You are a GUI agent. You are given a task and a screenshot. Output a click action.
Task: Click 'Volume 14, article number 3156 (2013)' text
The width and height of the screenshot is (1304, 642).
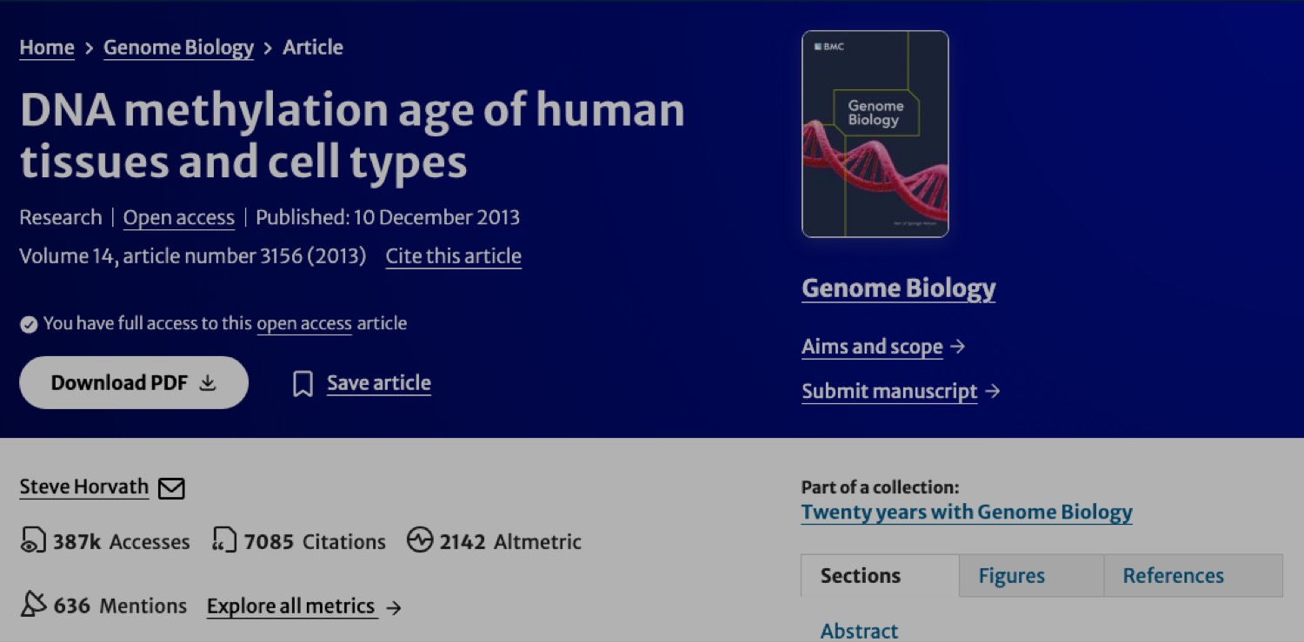193,256
